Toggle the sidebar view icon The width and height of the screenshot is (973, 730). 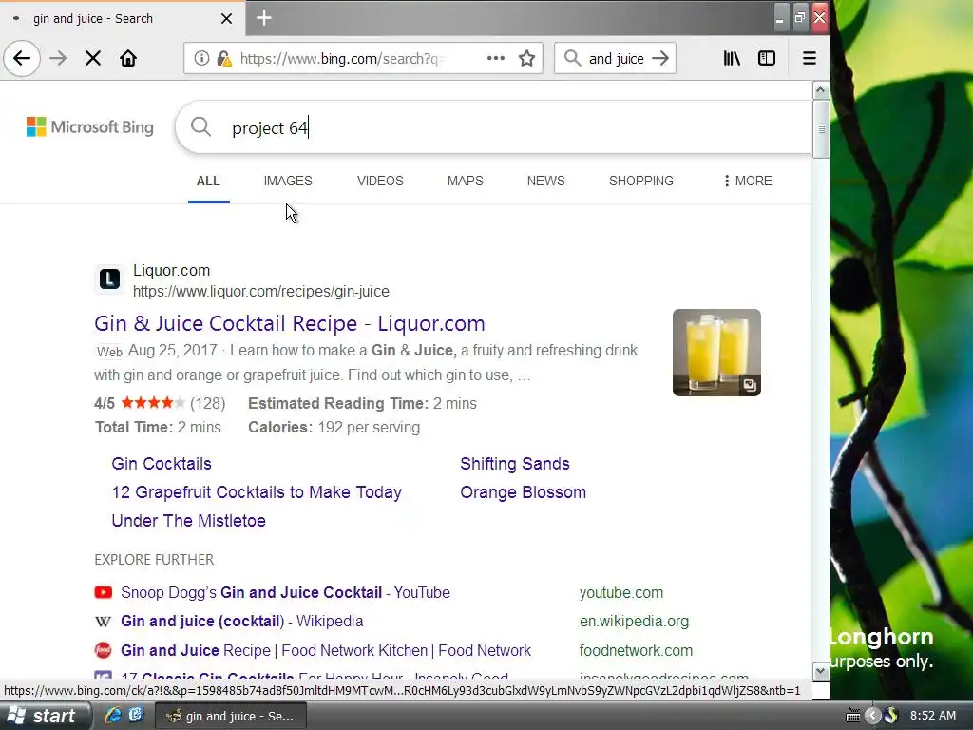(x=767, y=58)
